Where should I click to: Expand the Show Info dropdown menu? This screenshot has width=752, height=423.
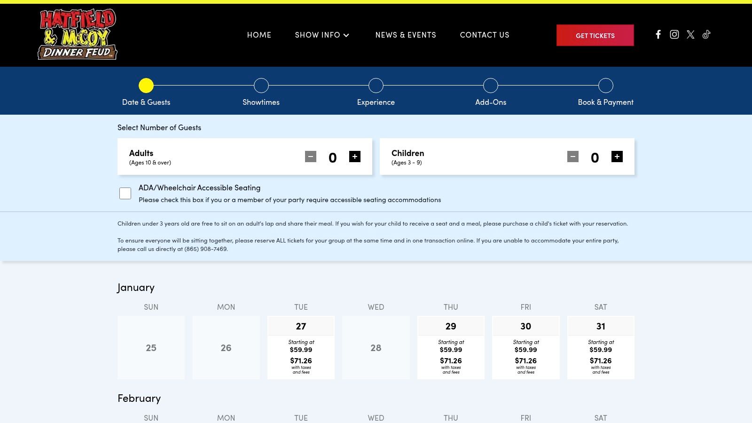pos(322,35)
